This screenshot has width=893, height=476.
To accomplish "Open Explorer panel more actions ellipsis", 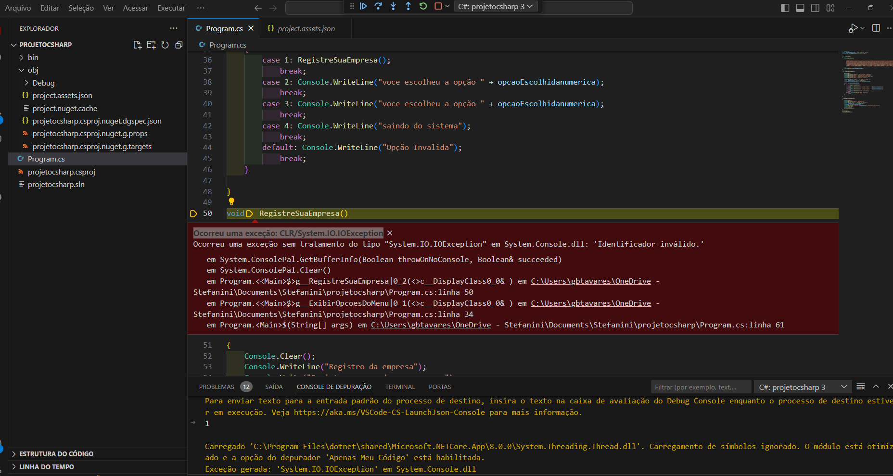I will coord(174,28).
